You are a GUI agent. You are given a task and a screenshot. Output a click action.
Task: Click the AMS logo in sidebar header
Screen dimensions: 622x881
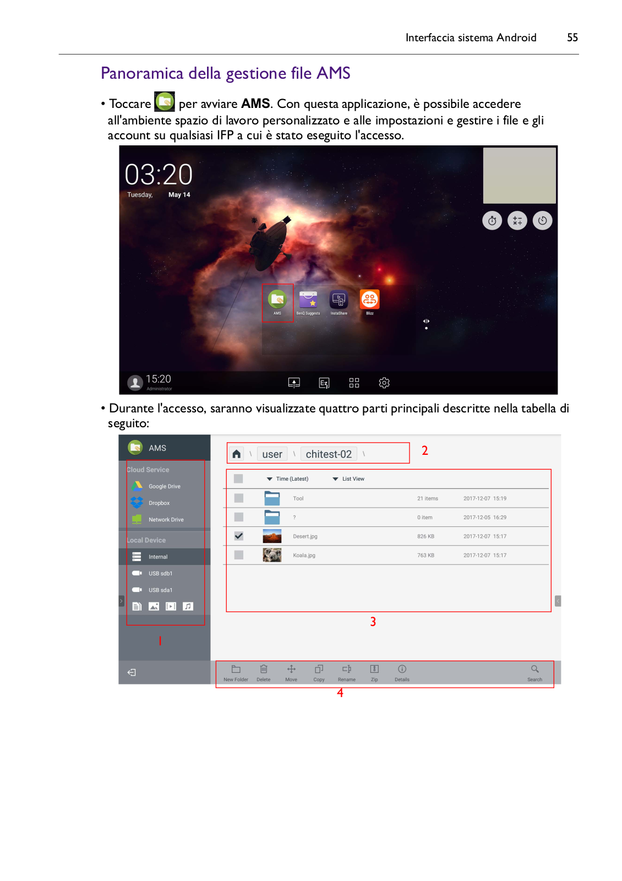pos(135,448)
